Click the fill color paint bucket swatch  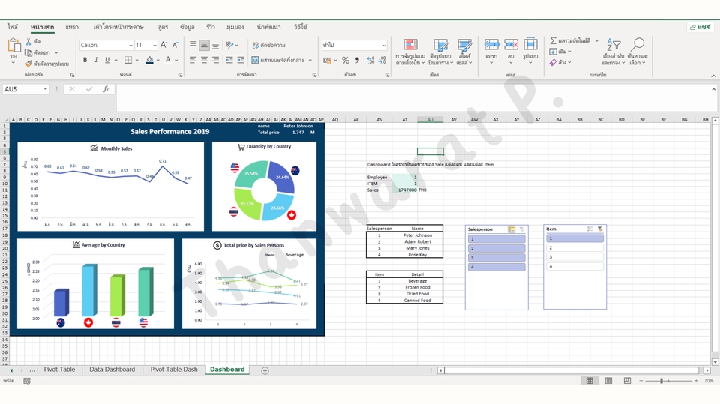(150, 60)
